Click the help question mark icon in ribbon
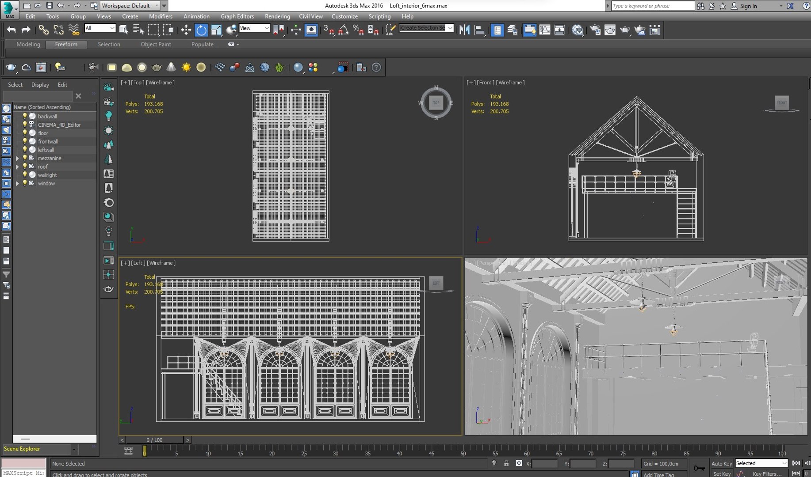Viewport: 811px width, 477px height. pyautogui.click(x=376, y=68)
